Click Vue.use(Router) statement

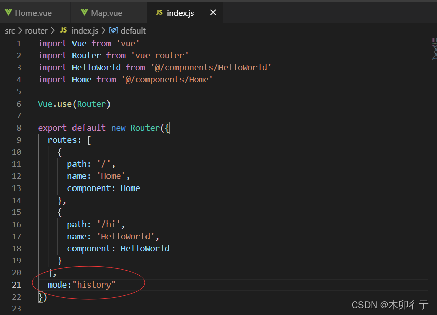point(74,104)
